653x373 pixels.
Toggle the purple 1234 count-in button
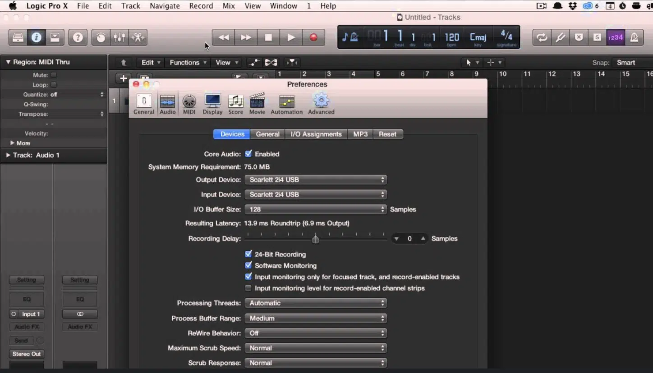(616, 37)
